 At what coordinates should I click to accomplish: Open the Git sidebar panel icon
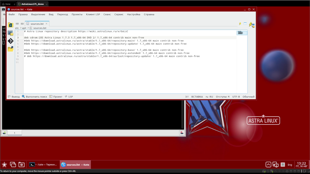[x=10, y=41]
